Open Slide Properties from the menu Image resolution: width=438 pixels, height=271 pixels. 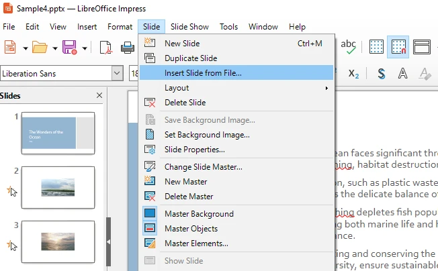pos(236,150)
